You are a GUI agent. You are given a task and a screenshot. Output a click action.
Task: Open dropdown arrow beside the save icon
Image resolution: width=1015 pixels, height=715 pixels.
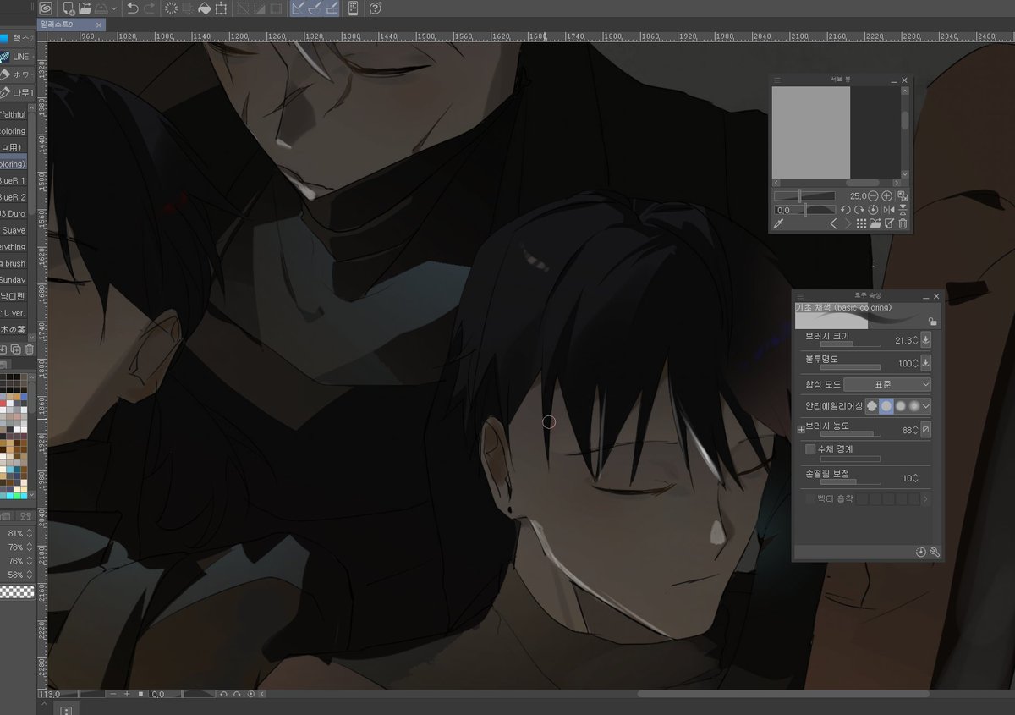[x=114, y=8]
